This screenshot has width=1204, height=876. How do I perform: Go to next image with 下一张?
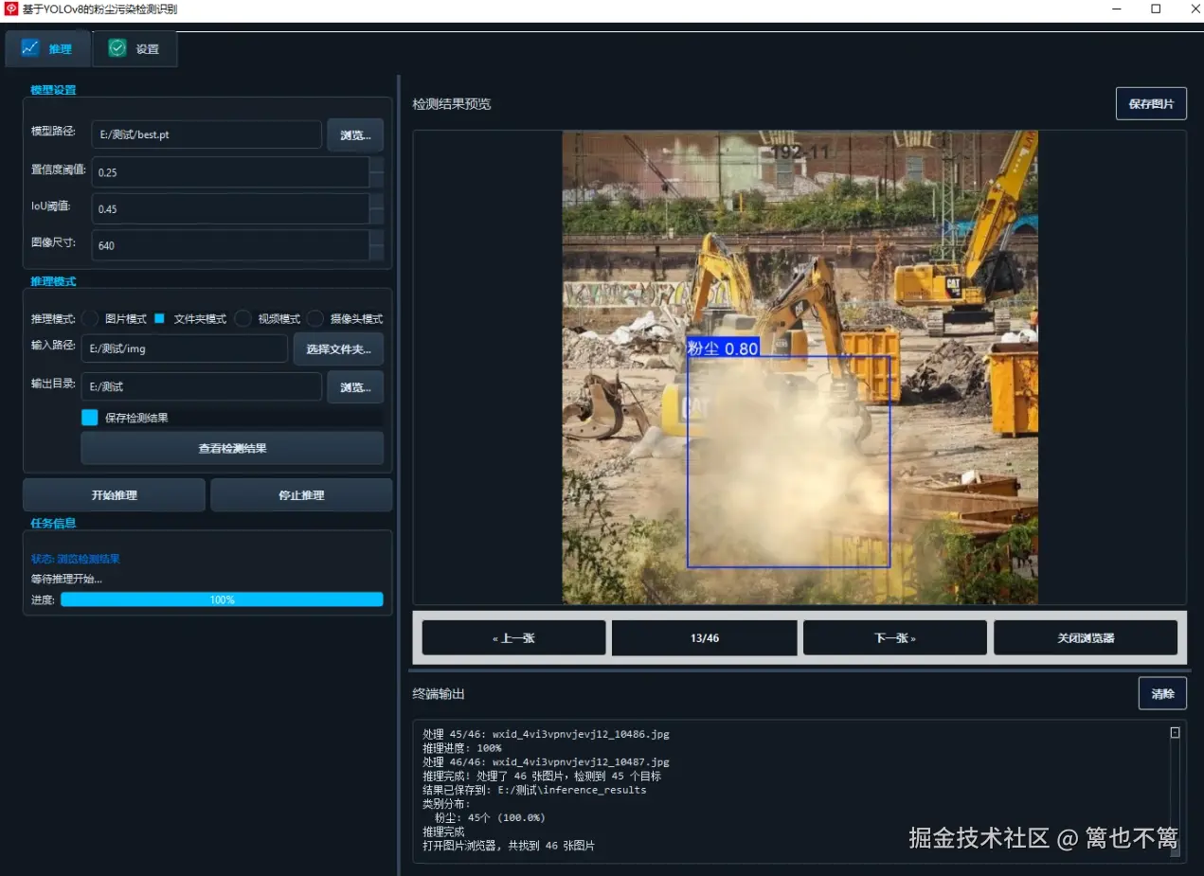pyautogui.click(x=894, y=638)
